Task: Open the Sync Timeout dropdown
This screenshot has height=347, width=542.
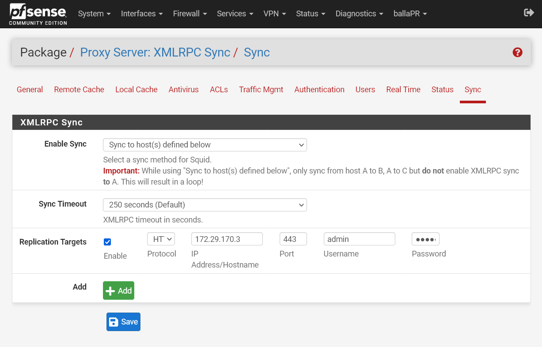Action: point(205,205)
